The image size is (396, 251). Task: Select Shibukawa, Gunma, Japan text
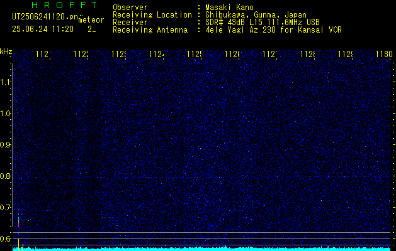point(256,15)
